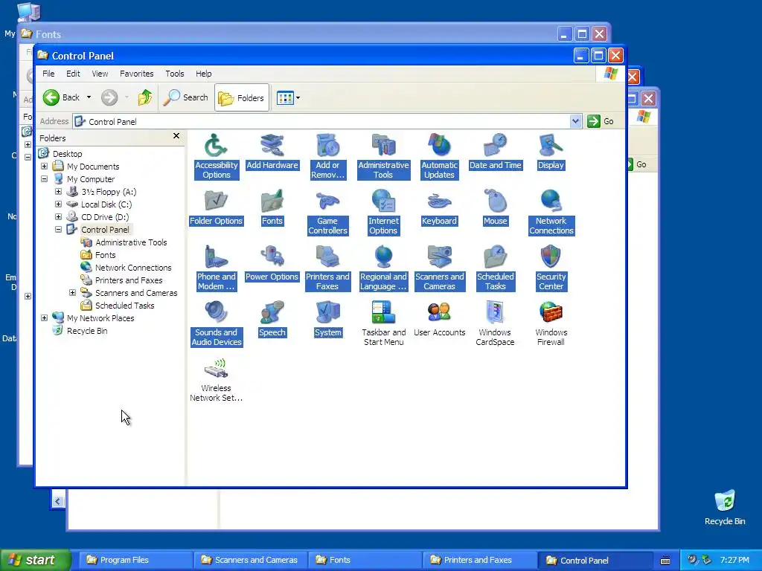Open the Tools menu
The height and width of the screenshot is (571, 762).
(x=174, y=74)
